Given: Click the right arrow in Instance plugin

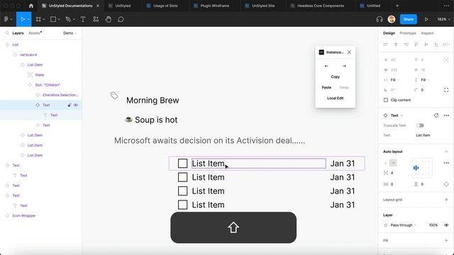Looking at the screenshot, I should (344, 66).
